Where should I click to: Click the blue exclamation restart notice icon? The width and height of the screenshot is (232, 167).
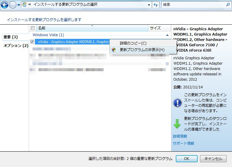tap(178, 103)
